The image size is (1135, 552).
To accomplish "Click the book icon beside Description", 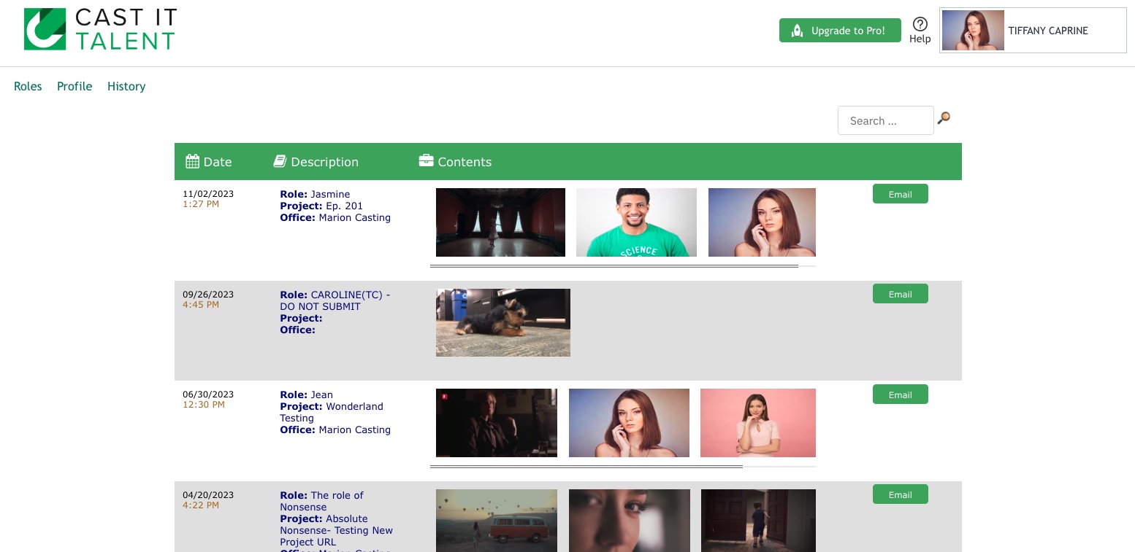I will (x=280, y=161).
